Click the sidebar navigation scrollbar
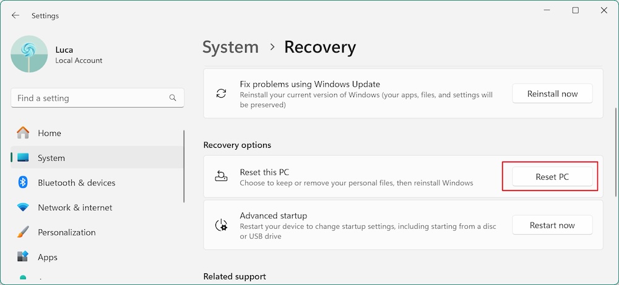Viewport: 619px width, 285px height. coord(184,166)
